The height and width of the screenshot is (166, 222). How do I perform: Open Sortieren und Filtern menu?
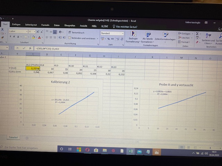(208, 38)
